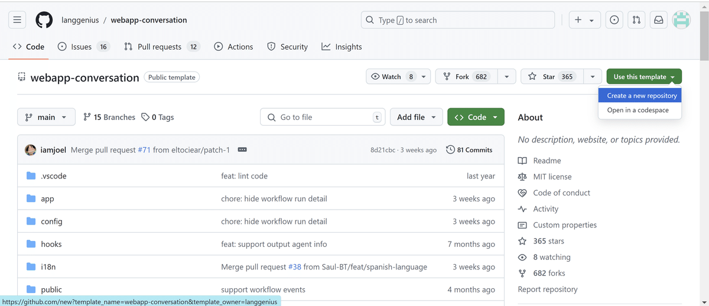Open iamjoel author link
The width and height of the screenshot is (709, 306).
tap(53, 150)
